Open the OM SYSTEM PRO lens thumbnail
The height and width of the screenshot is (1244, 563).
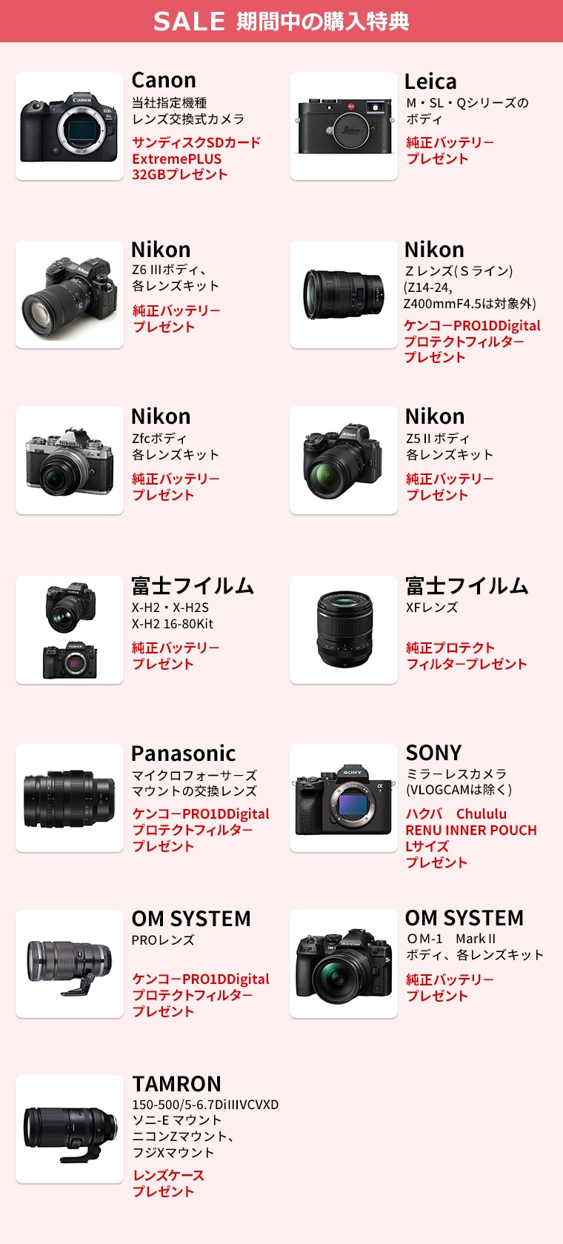click(x=70, y=964)
